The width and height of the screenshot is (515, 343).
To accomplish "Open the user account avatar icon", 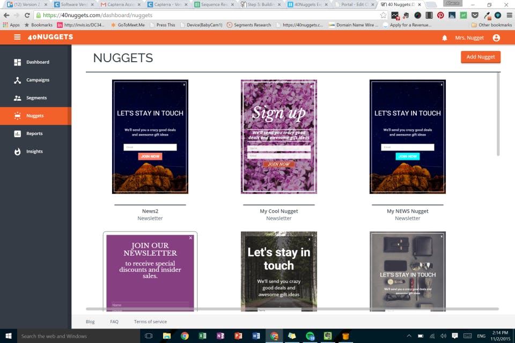I will [x=496, y=38].
